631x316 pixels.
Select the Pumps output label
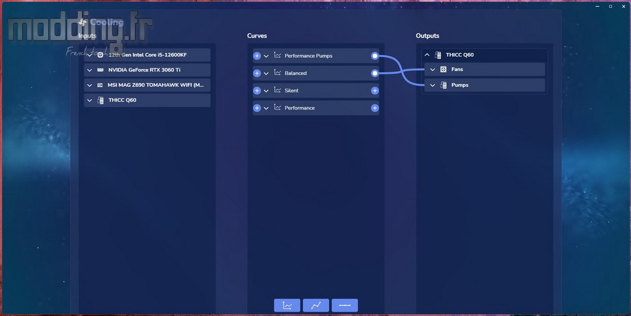pyautogui.click(x=460, y=85)
